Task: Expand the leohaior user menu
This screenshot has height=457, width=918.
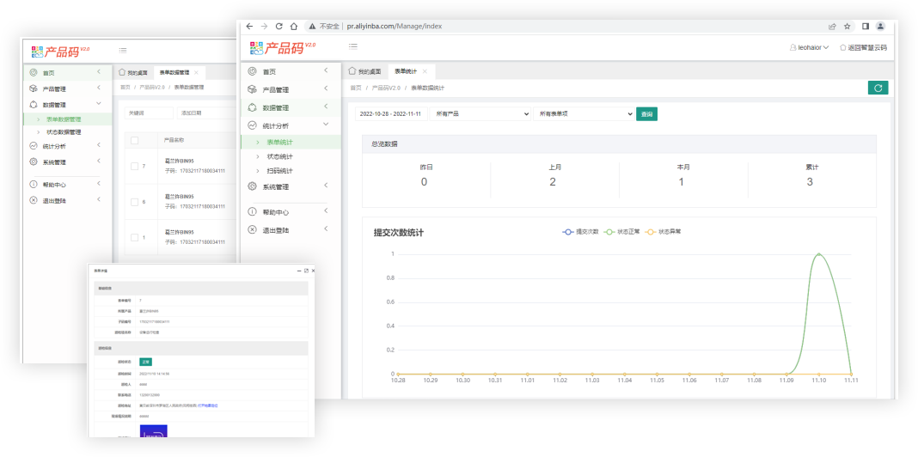Action: [809, 47]
